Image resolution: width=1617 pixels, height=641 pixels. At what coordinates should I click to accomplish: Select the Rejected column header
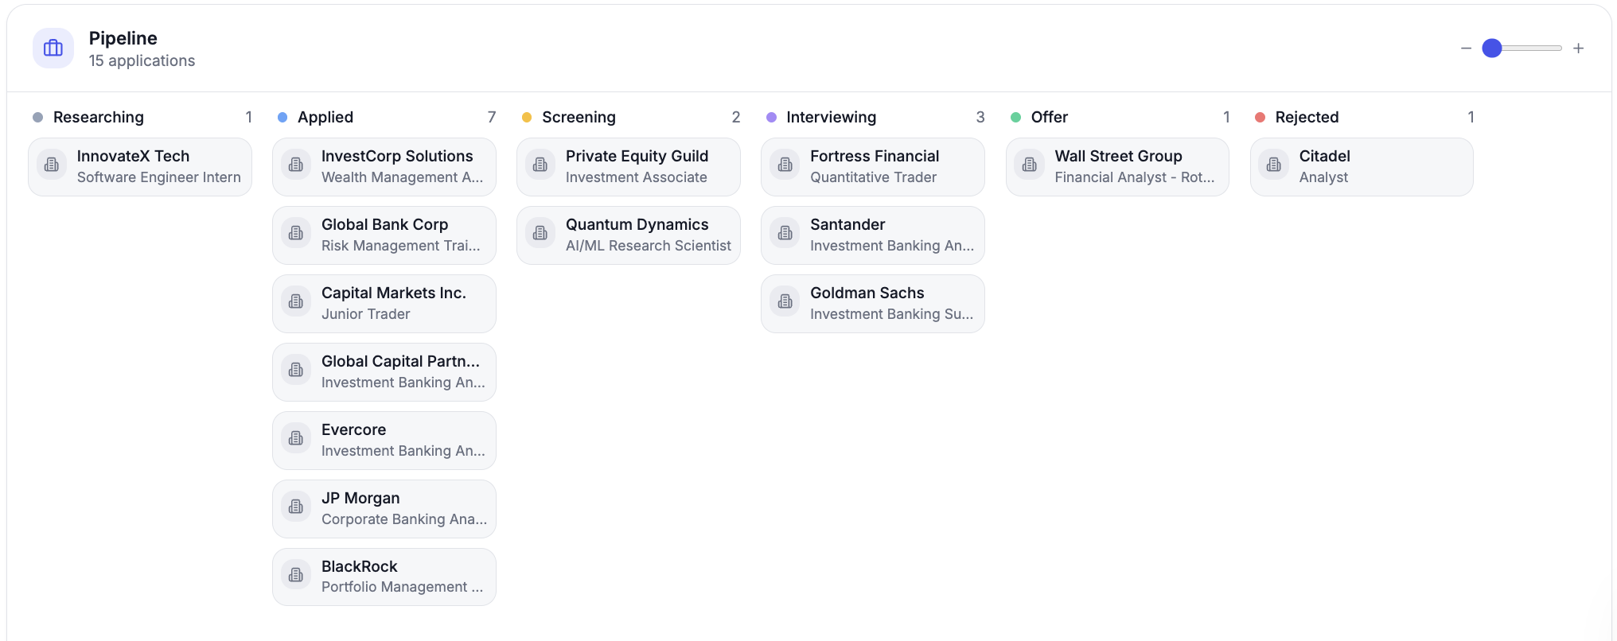coord(1307,117)
